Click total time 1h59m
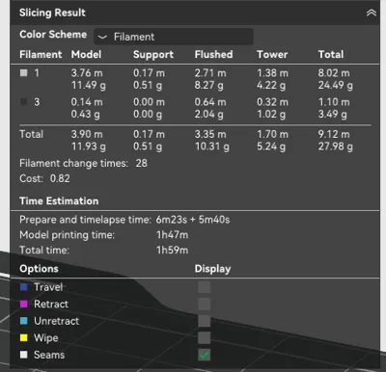 tap(173, 251)
